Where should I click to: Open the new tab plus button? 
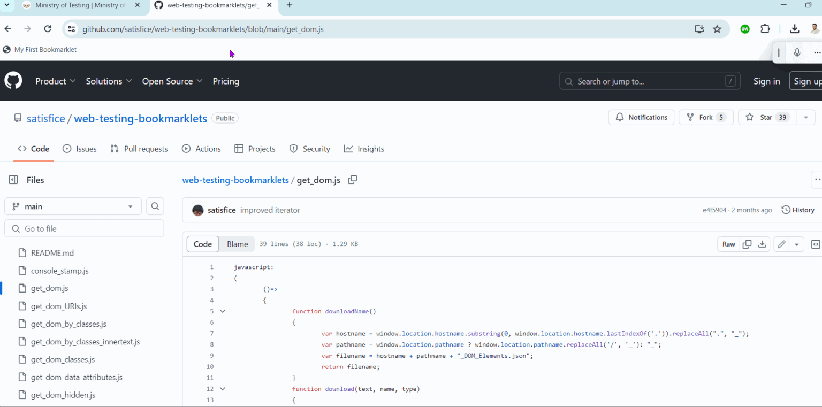[290, 5]
